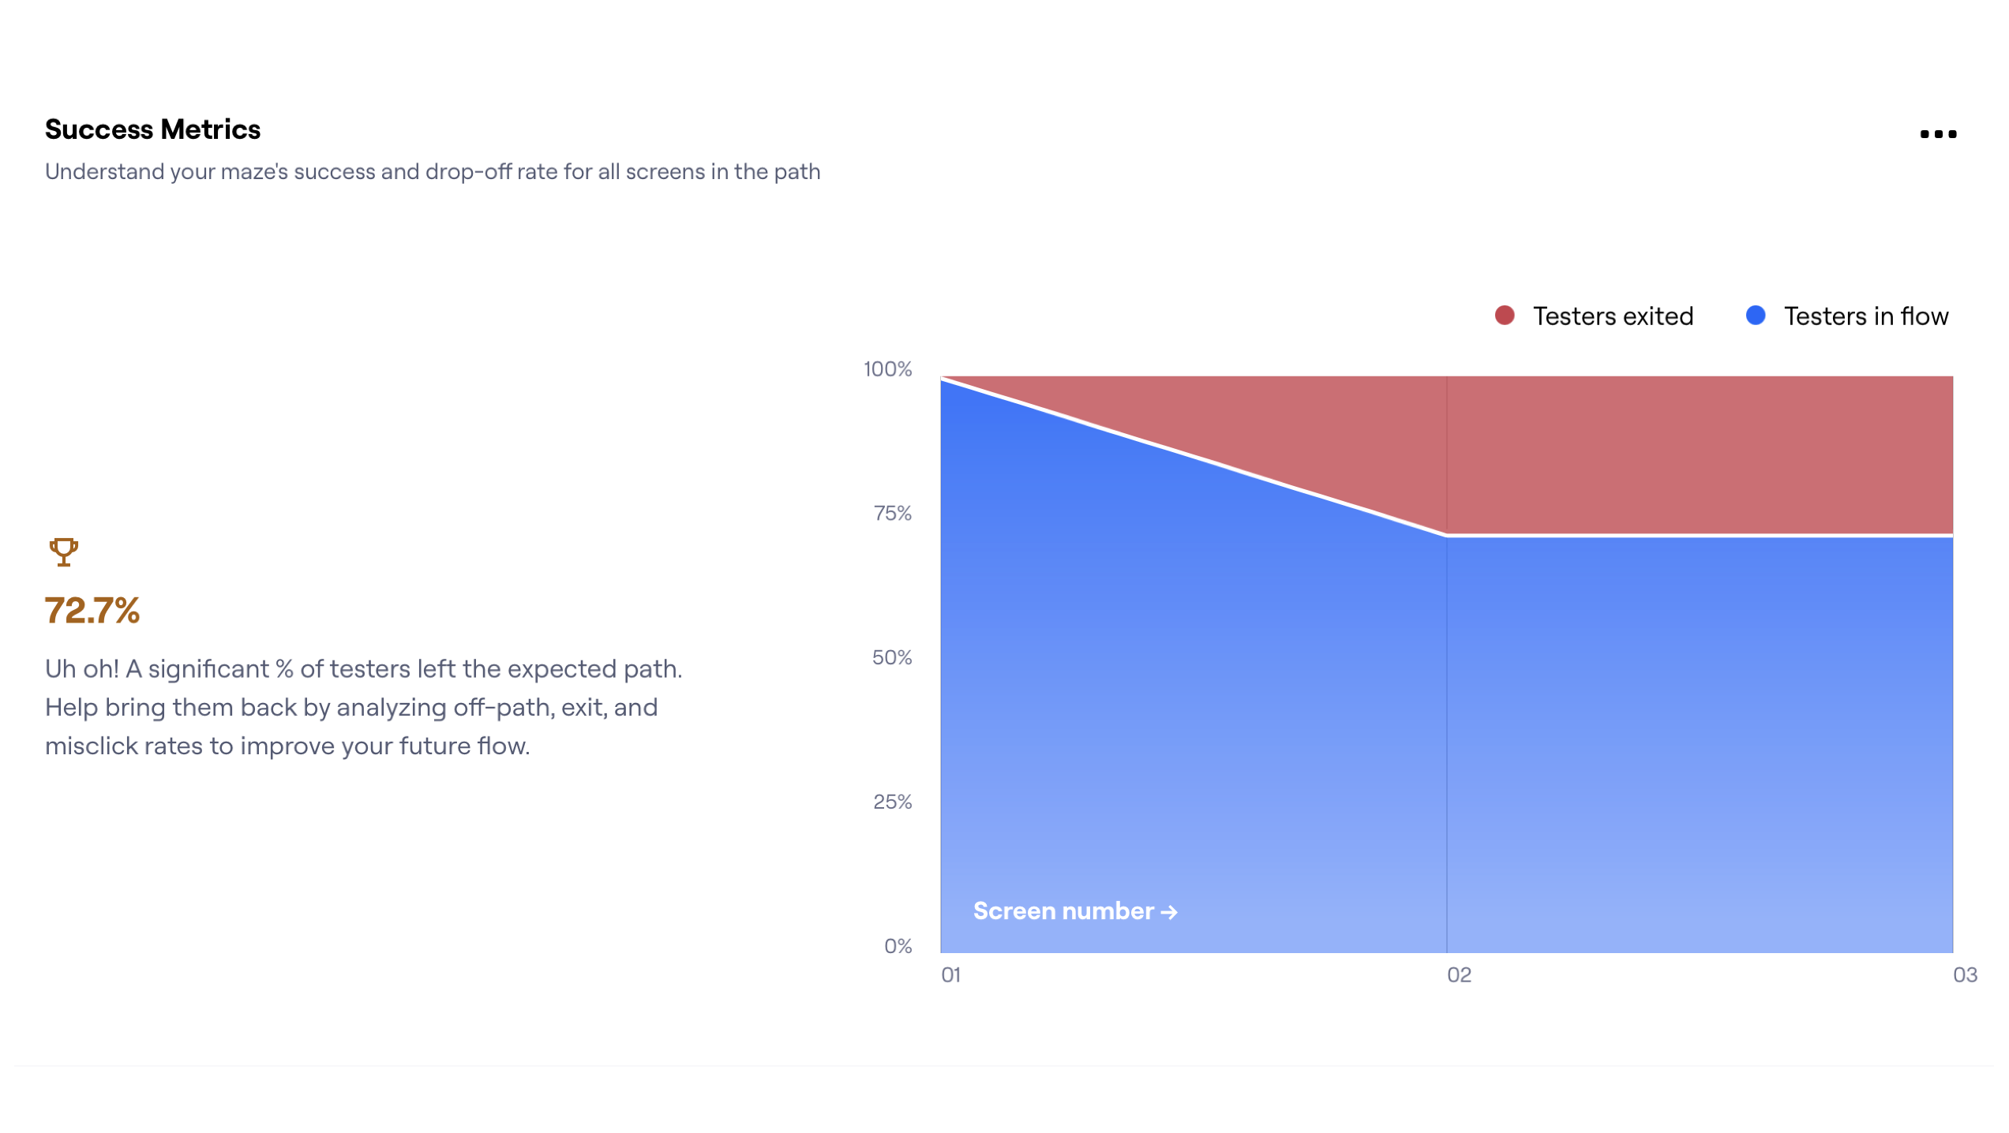
Task: Click the trophy success icon
Action: (64, 552)
